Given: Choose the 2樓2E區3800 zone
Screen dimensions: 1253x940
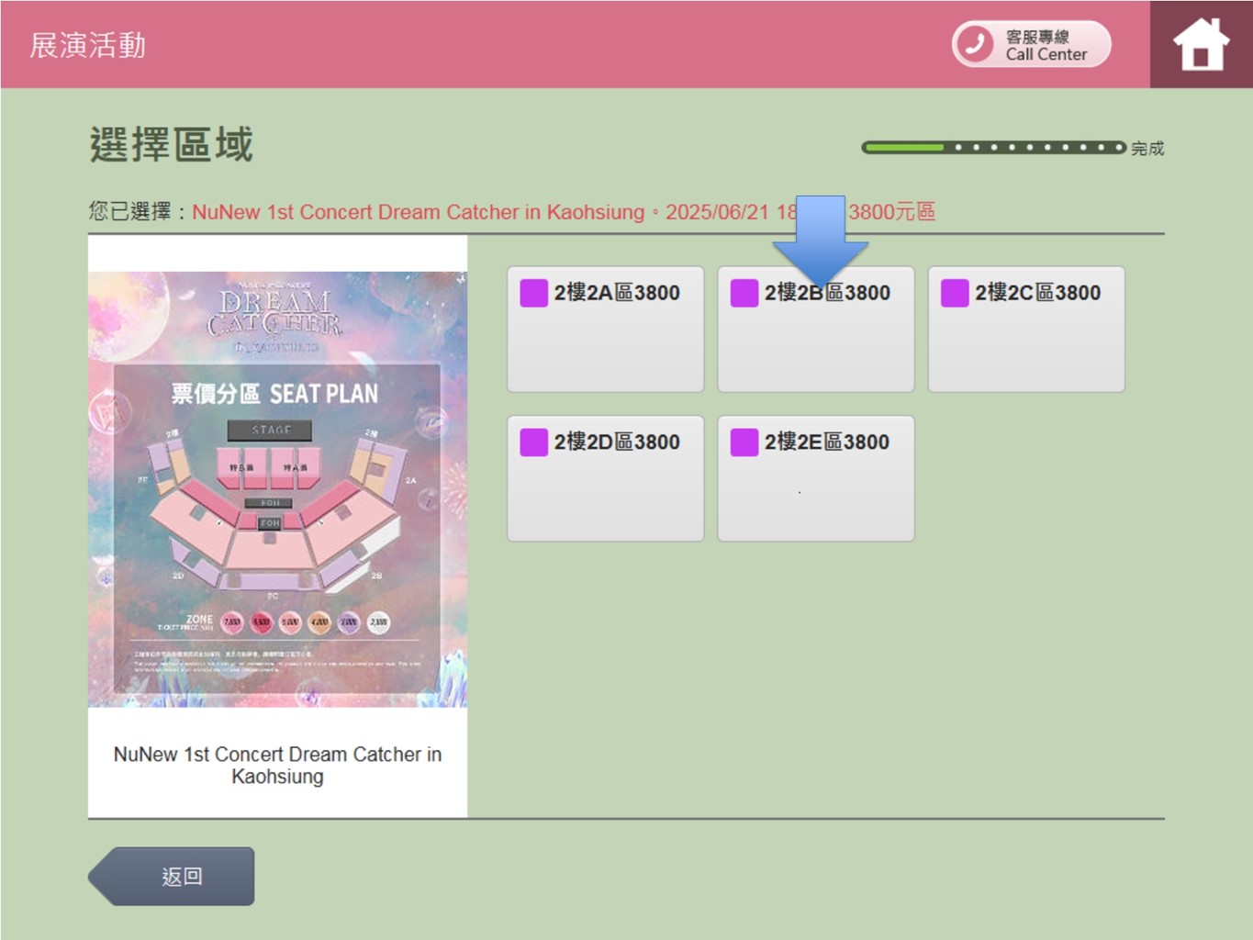Looking at the screenshot, I should pos(815,478).
